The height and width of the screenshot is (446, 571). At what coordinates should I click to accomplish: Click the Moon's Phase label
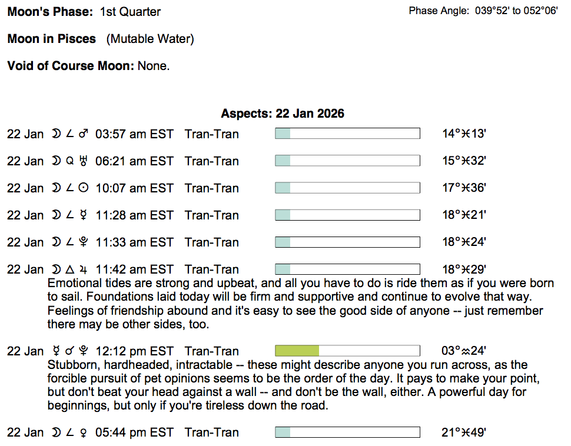click(49, 12)
